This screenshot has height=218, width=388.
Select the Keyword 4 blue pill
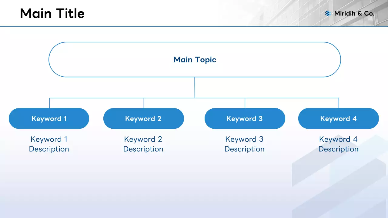[338, 119]
